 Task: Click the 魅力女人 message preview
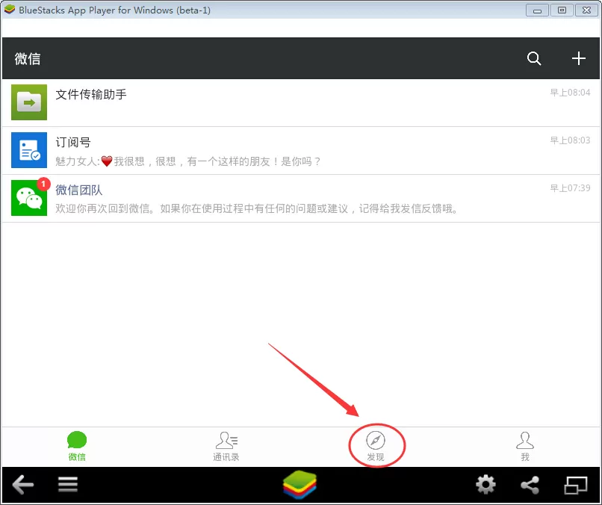187,161
